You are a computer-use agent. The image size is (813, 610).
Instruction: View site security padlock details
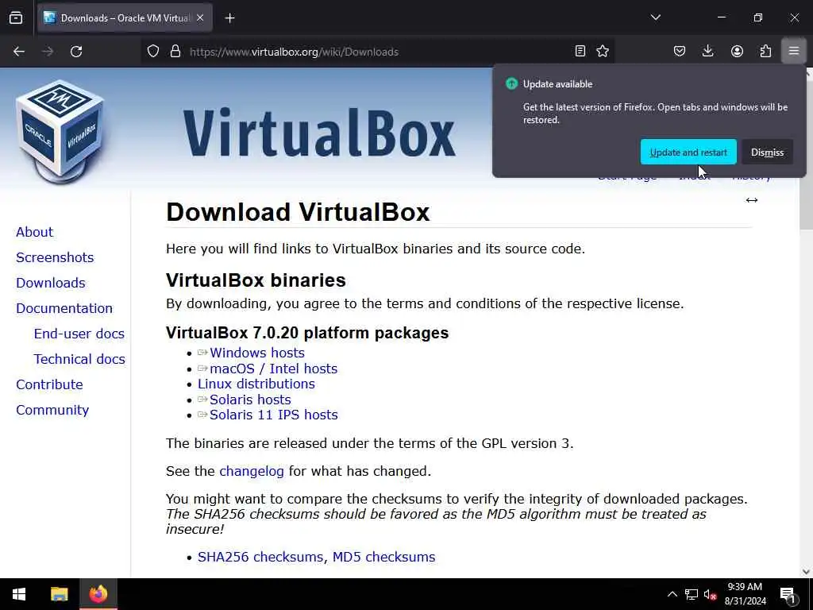tap(175, 52)
